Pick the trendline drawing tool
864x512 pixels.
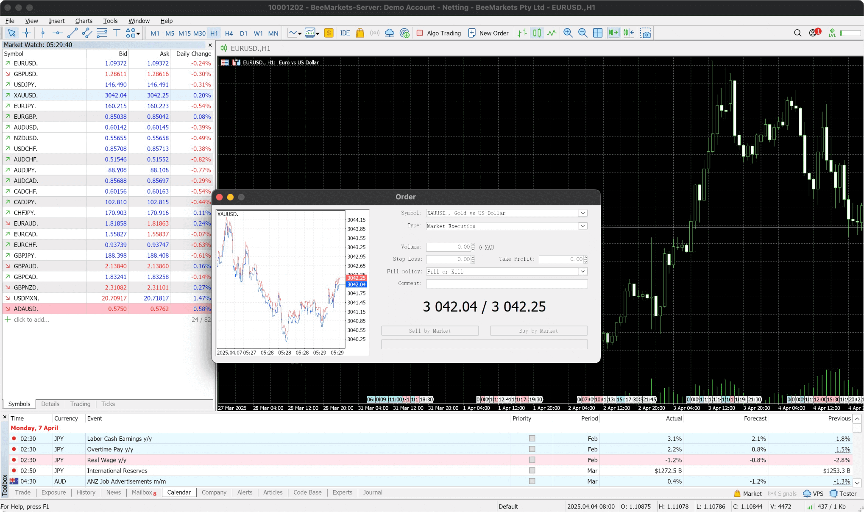(x=72, y=33)
